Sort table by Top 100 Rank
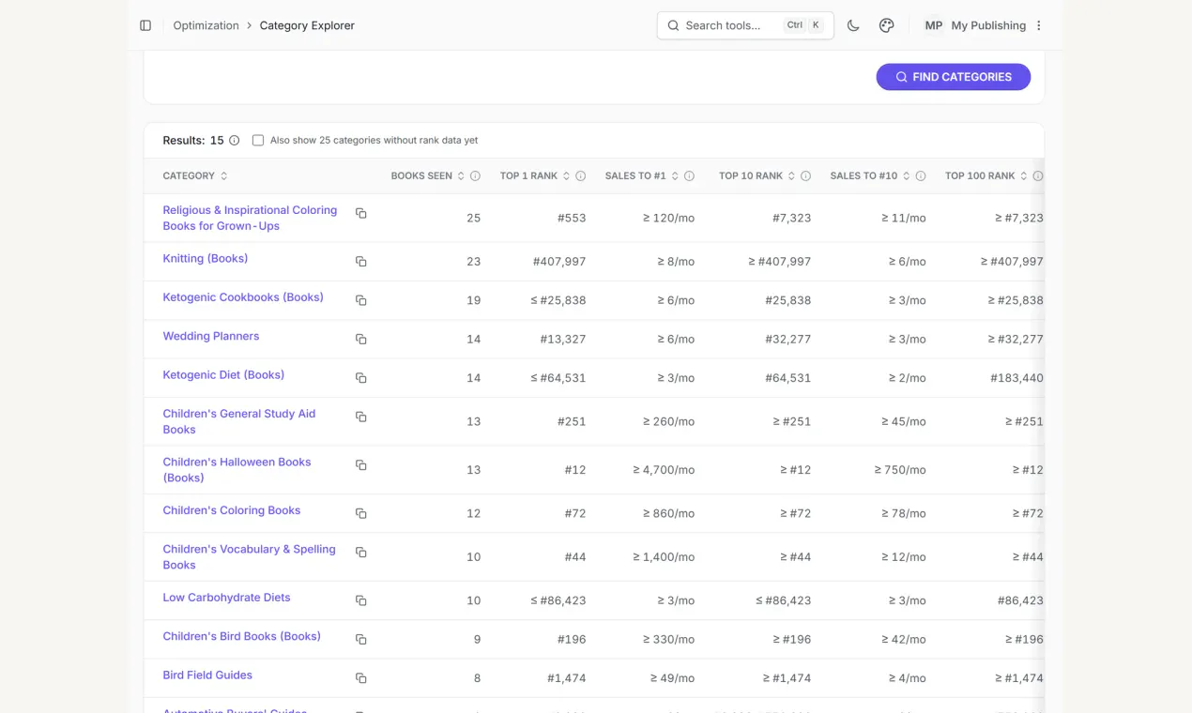This screenshot has width=1192, height=713. (x=986, y=176)
